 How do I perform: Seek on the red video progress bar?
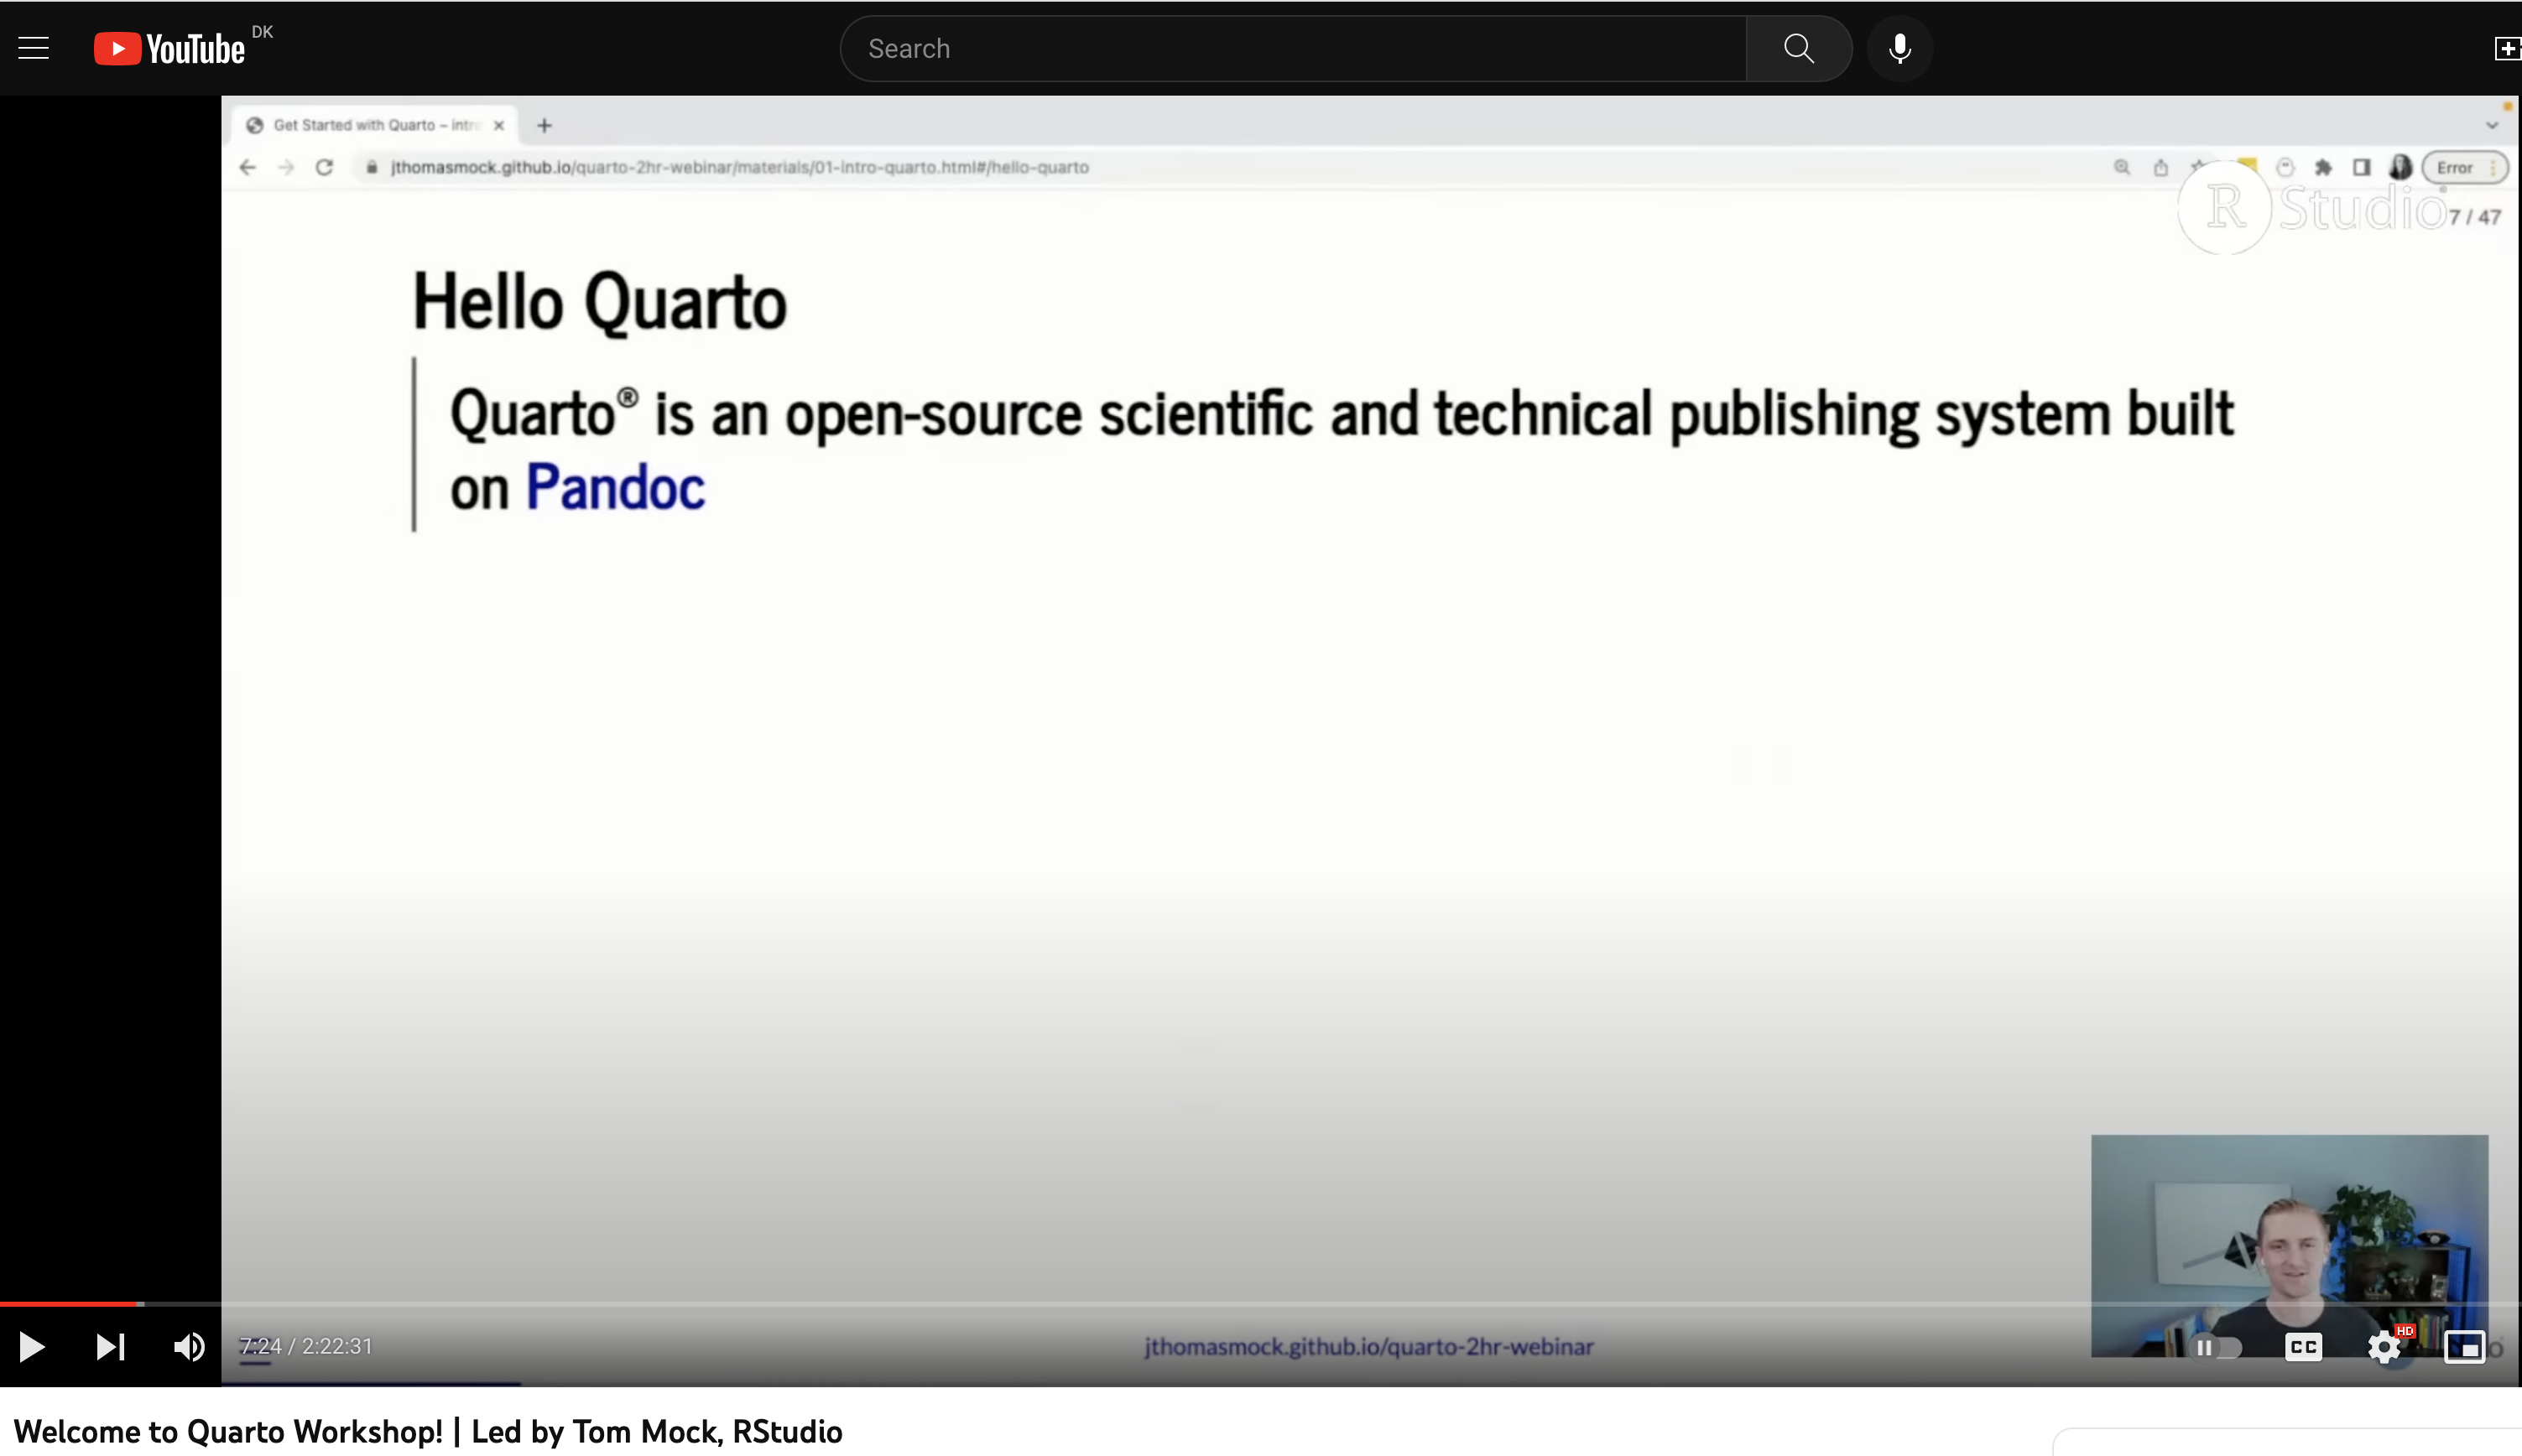(x=70, y=1304)
